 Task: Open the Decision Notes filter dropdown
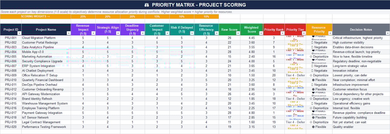388,33
